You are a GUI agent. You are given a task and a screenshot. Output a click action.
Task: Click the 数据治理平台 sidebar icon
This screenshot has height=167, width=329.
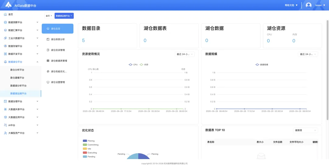point(5,101)
